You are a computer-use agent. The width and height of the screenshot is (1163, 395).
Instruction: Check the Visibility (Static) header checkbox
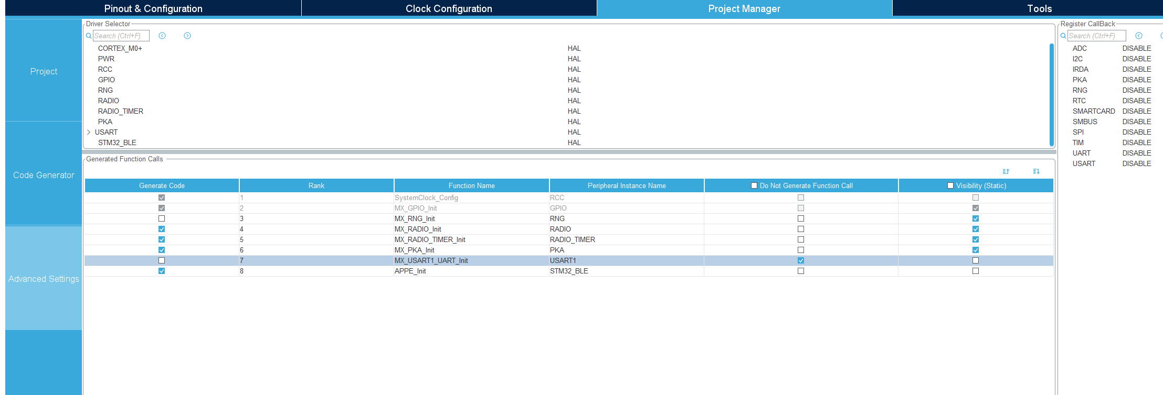950,185
